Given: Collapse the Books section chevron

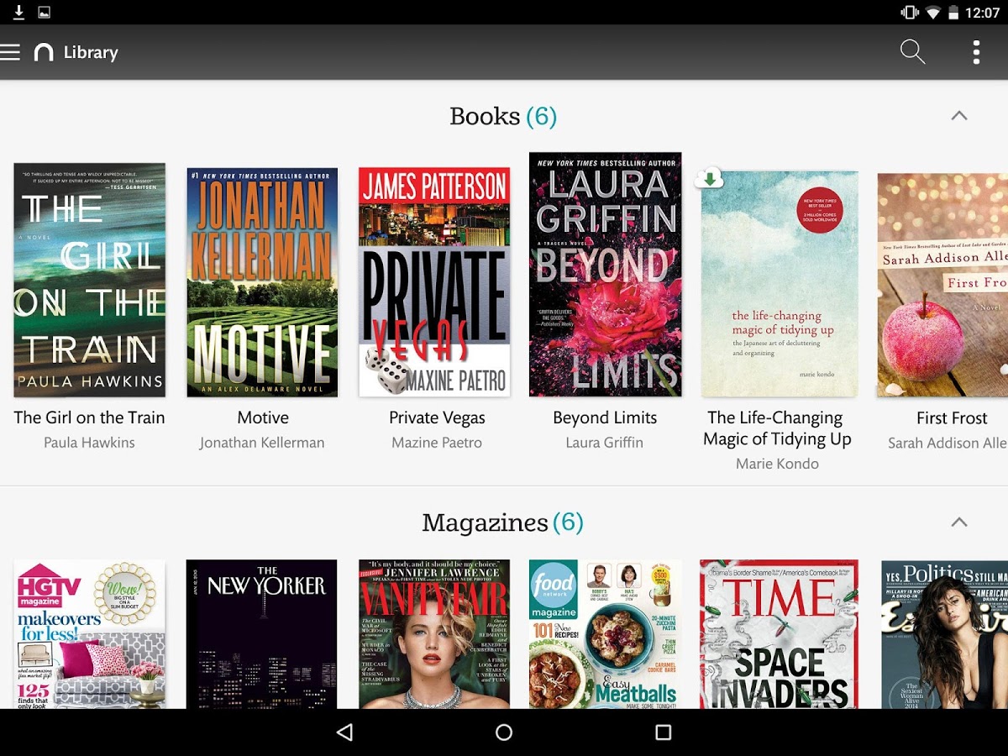Looking at the screenshot, I should coord(959,116).
